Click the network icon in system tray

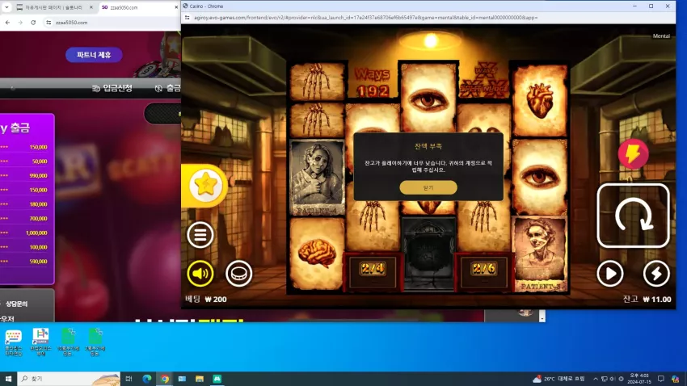coord(605,379)
